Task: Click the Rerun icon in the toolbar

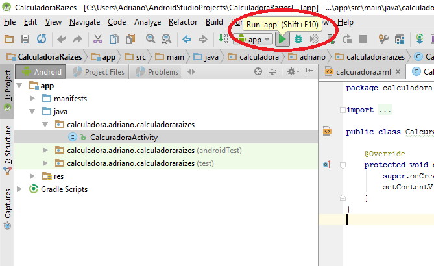Action: coord(347,40)
